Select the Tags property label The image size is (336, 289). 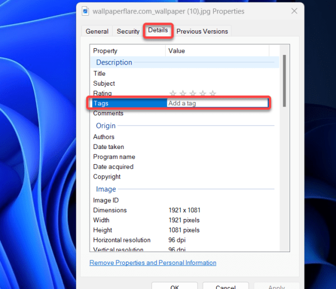coord(101,104)
